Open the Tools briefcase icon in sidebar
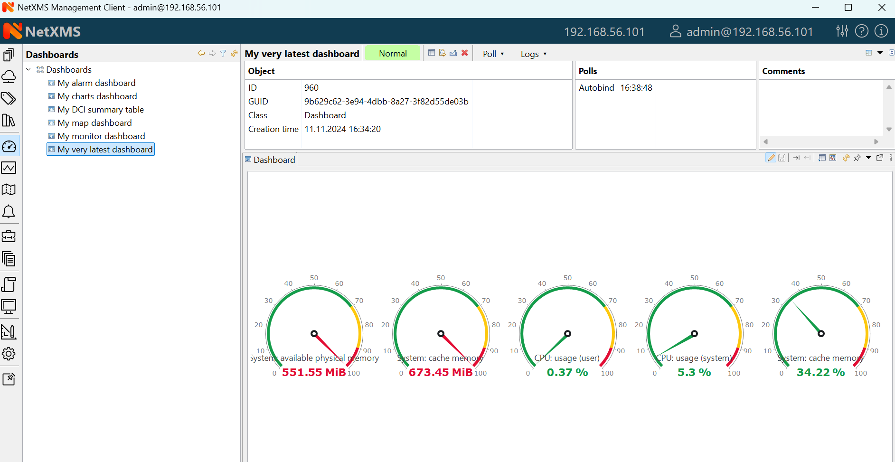The image size is (895, 462). pyautogui.click(x=9, y=236)
